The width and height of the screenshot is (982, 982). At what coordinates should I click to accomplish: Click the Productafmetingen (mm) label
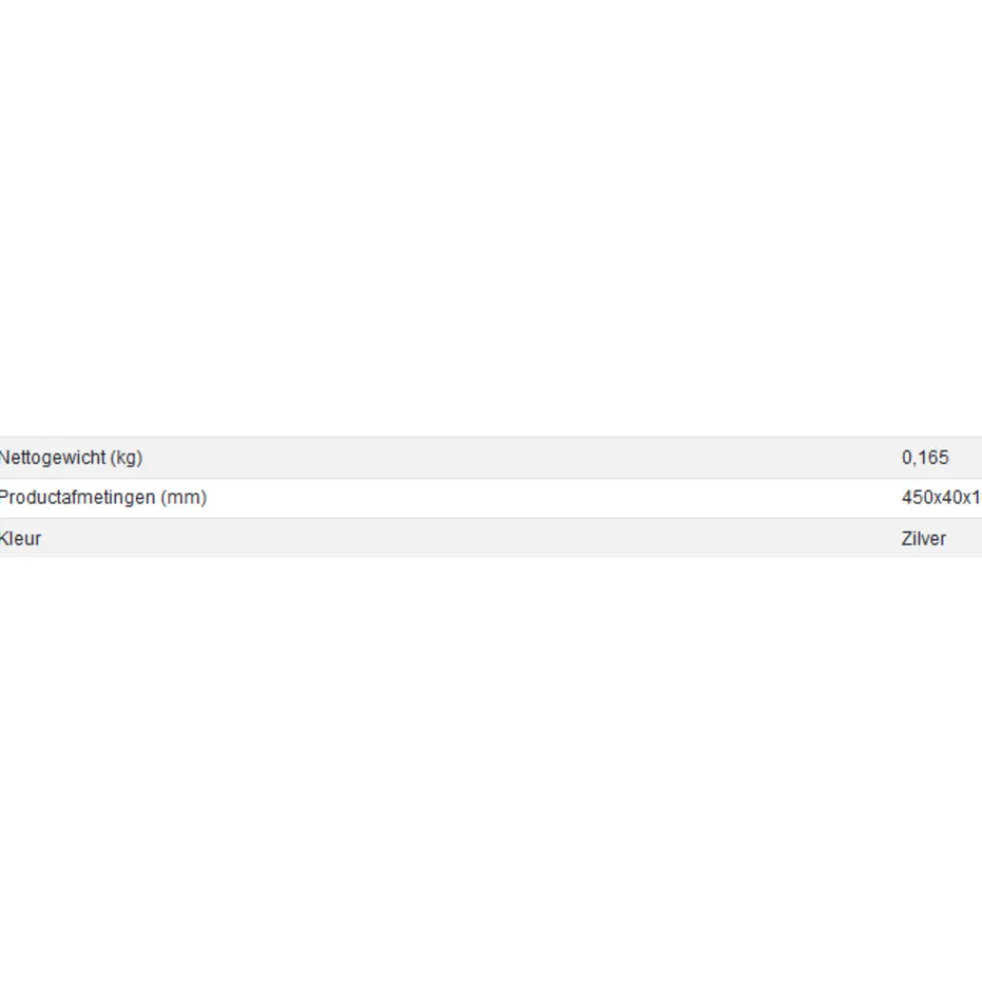103,498
